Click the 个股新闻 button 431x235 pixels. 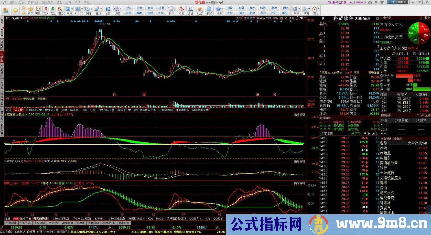11,223
